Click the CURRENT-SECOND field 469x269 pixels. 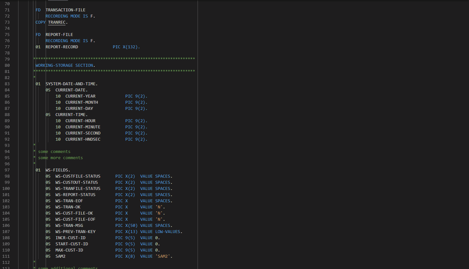83,133
